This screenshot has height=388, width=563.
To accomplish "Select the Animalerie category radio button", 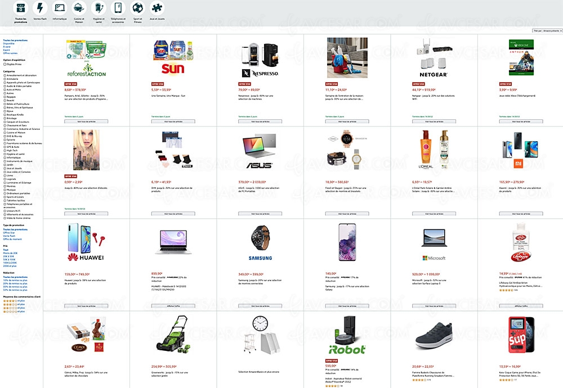I will [x=5, y=79].
